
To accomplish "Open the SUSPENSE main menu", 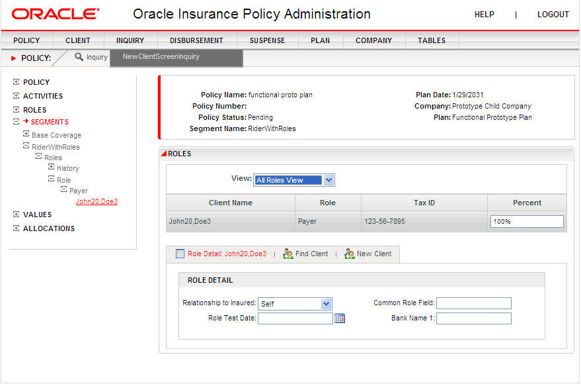I will pos(267,40).
